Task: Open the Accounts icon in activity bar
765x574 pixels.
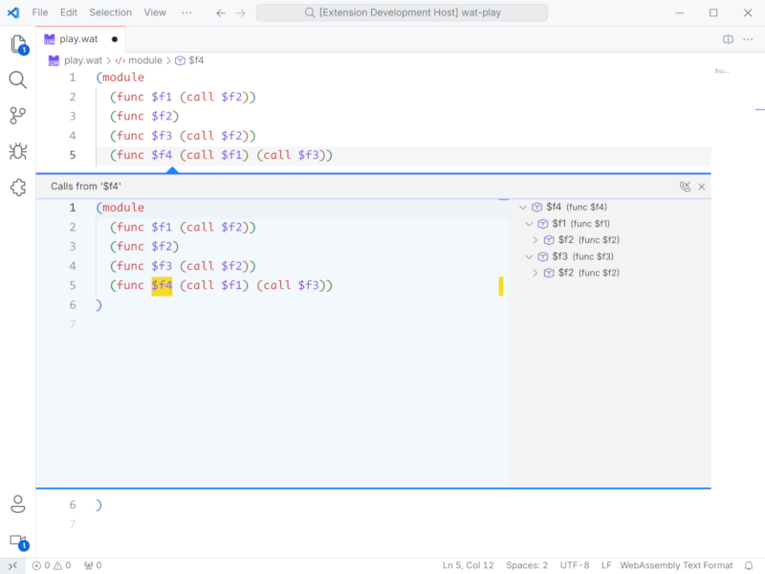Action: [17, 504]
